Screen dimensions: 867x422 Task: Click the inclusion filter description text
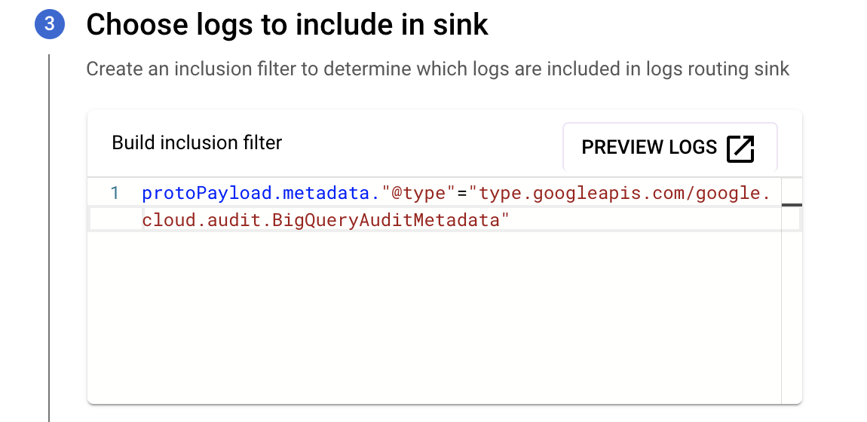[437, 69]
